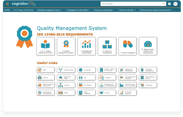The image size is (183, 117).
Task: Select the Management responsibility chart tile
Action: [86, 46]
